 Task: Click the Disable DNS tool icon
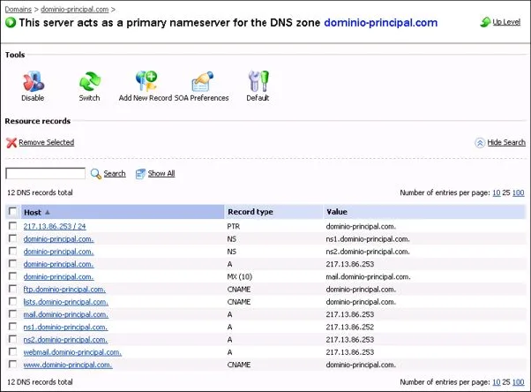coord(34,81)
